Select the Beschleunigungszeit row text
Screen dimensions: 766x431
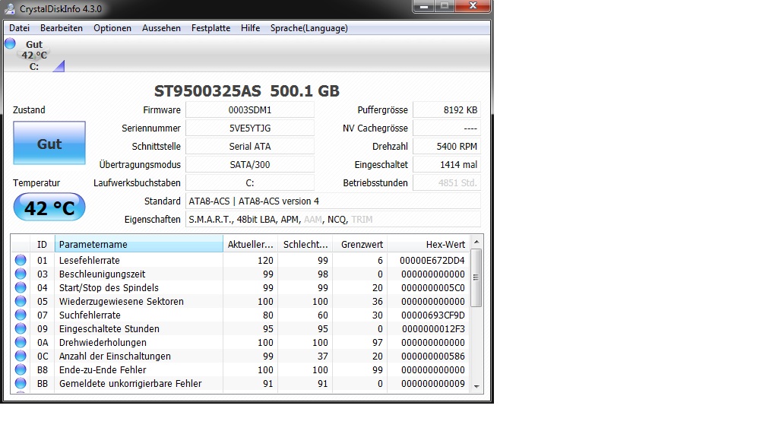[102, 274]
